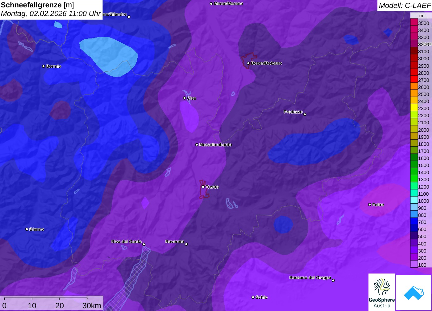Click the Feltre town label
432x311 pixels.
378,205
